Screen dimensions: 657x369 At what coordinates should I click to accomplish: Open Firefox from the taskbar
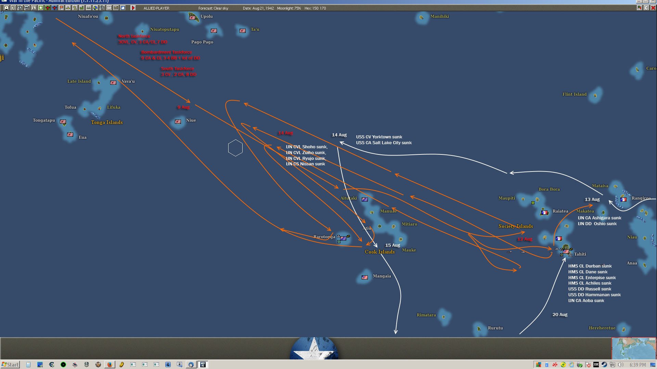[109, 365]
